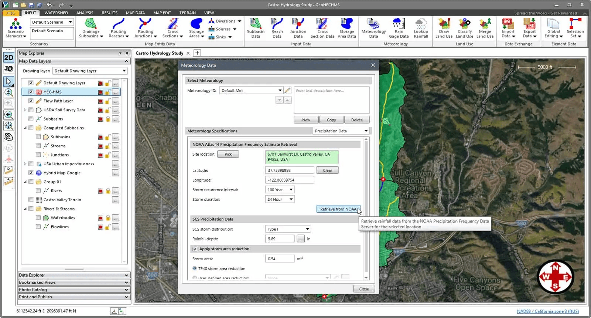
Task: Select TP40 storm area reduction radio button
Action: point(195,268)
